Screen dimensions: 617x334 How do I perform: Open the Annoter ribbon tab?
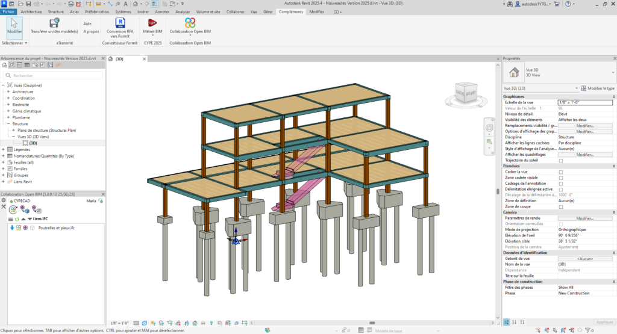(162, 11)
